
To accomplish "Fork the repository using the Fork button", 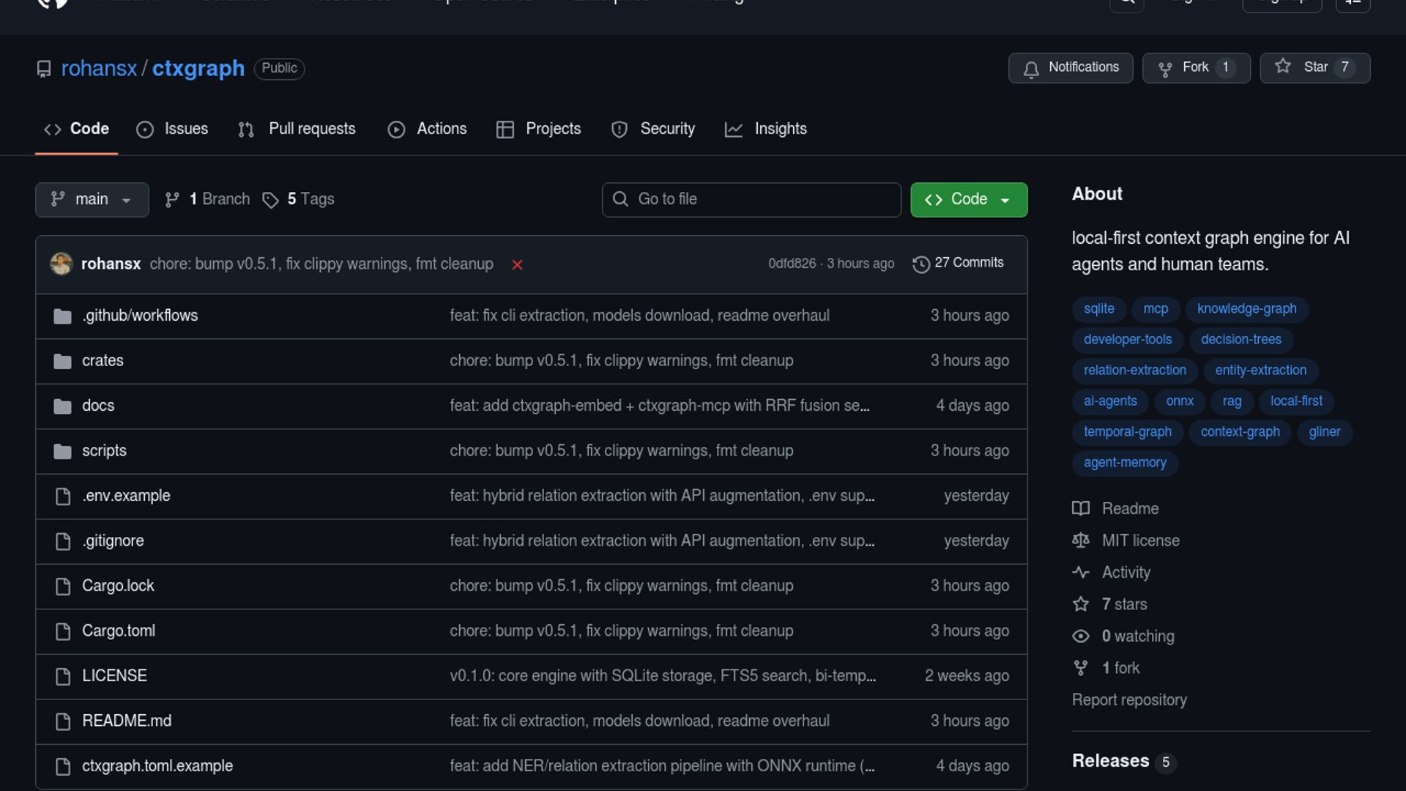I will (1196, 67).
